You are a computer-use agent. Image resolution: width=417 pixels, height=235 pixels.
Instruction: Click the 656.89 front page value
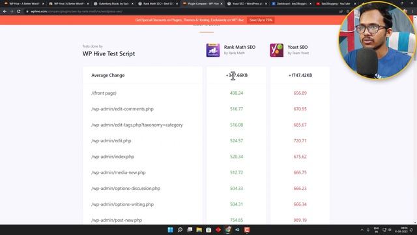300,93
